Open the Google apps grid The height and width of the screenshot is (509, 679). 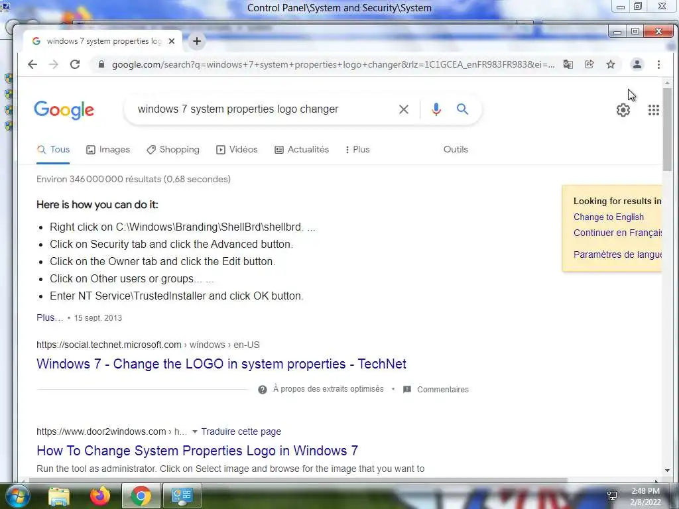coord(653,110)
